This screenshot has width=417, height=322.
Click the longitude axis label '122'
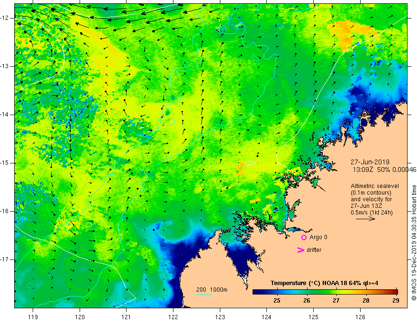tap(173, 317)
